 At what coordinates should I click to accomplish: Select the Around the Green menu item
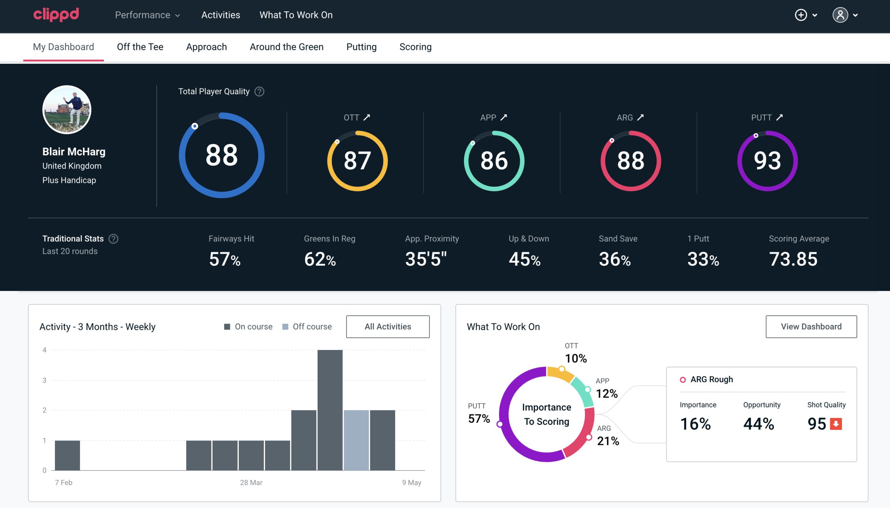tap(287, 47)
